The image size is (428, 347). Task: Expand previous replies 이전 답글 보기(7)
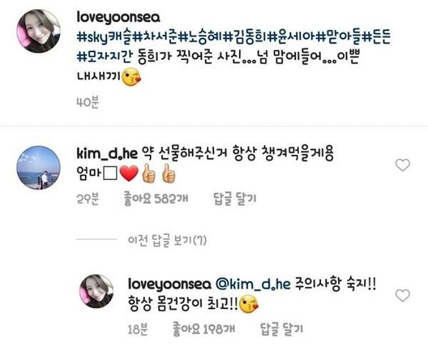point(167,240)
